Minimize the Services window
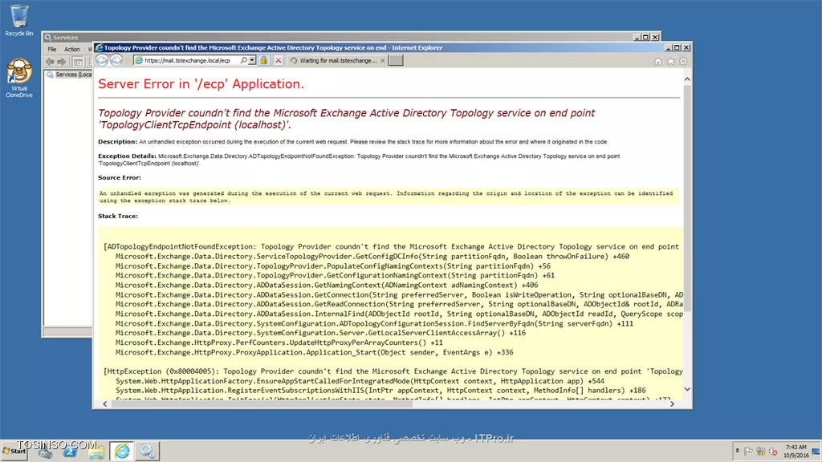Image resolution: width=822 pixels, height=462 pixels. [637, 37]
